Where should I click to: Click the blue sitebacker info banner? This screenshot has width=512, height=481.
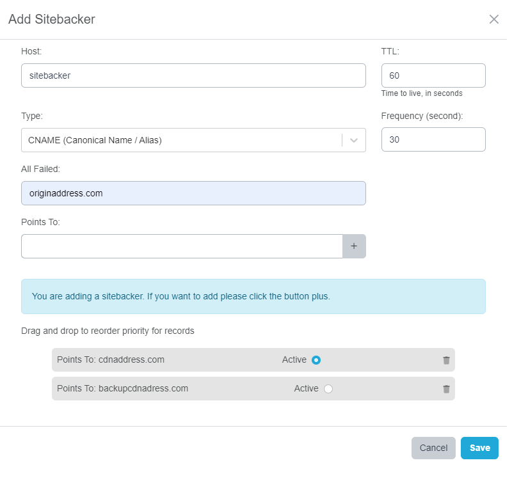click(x=253, y=297)
